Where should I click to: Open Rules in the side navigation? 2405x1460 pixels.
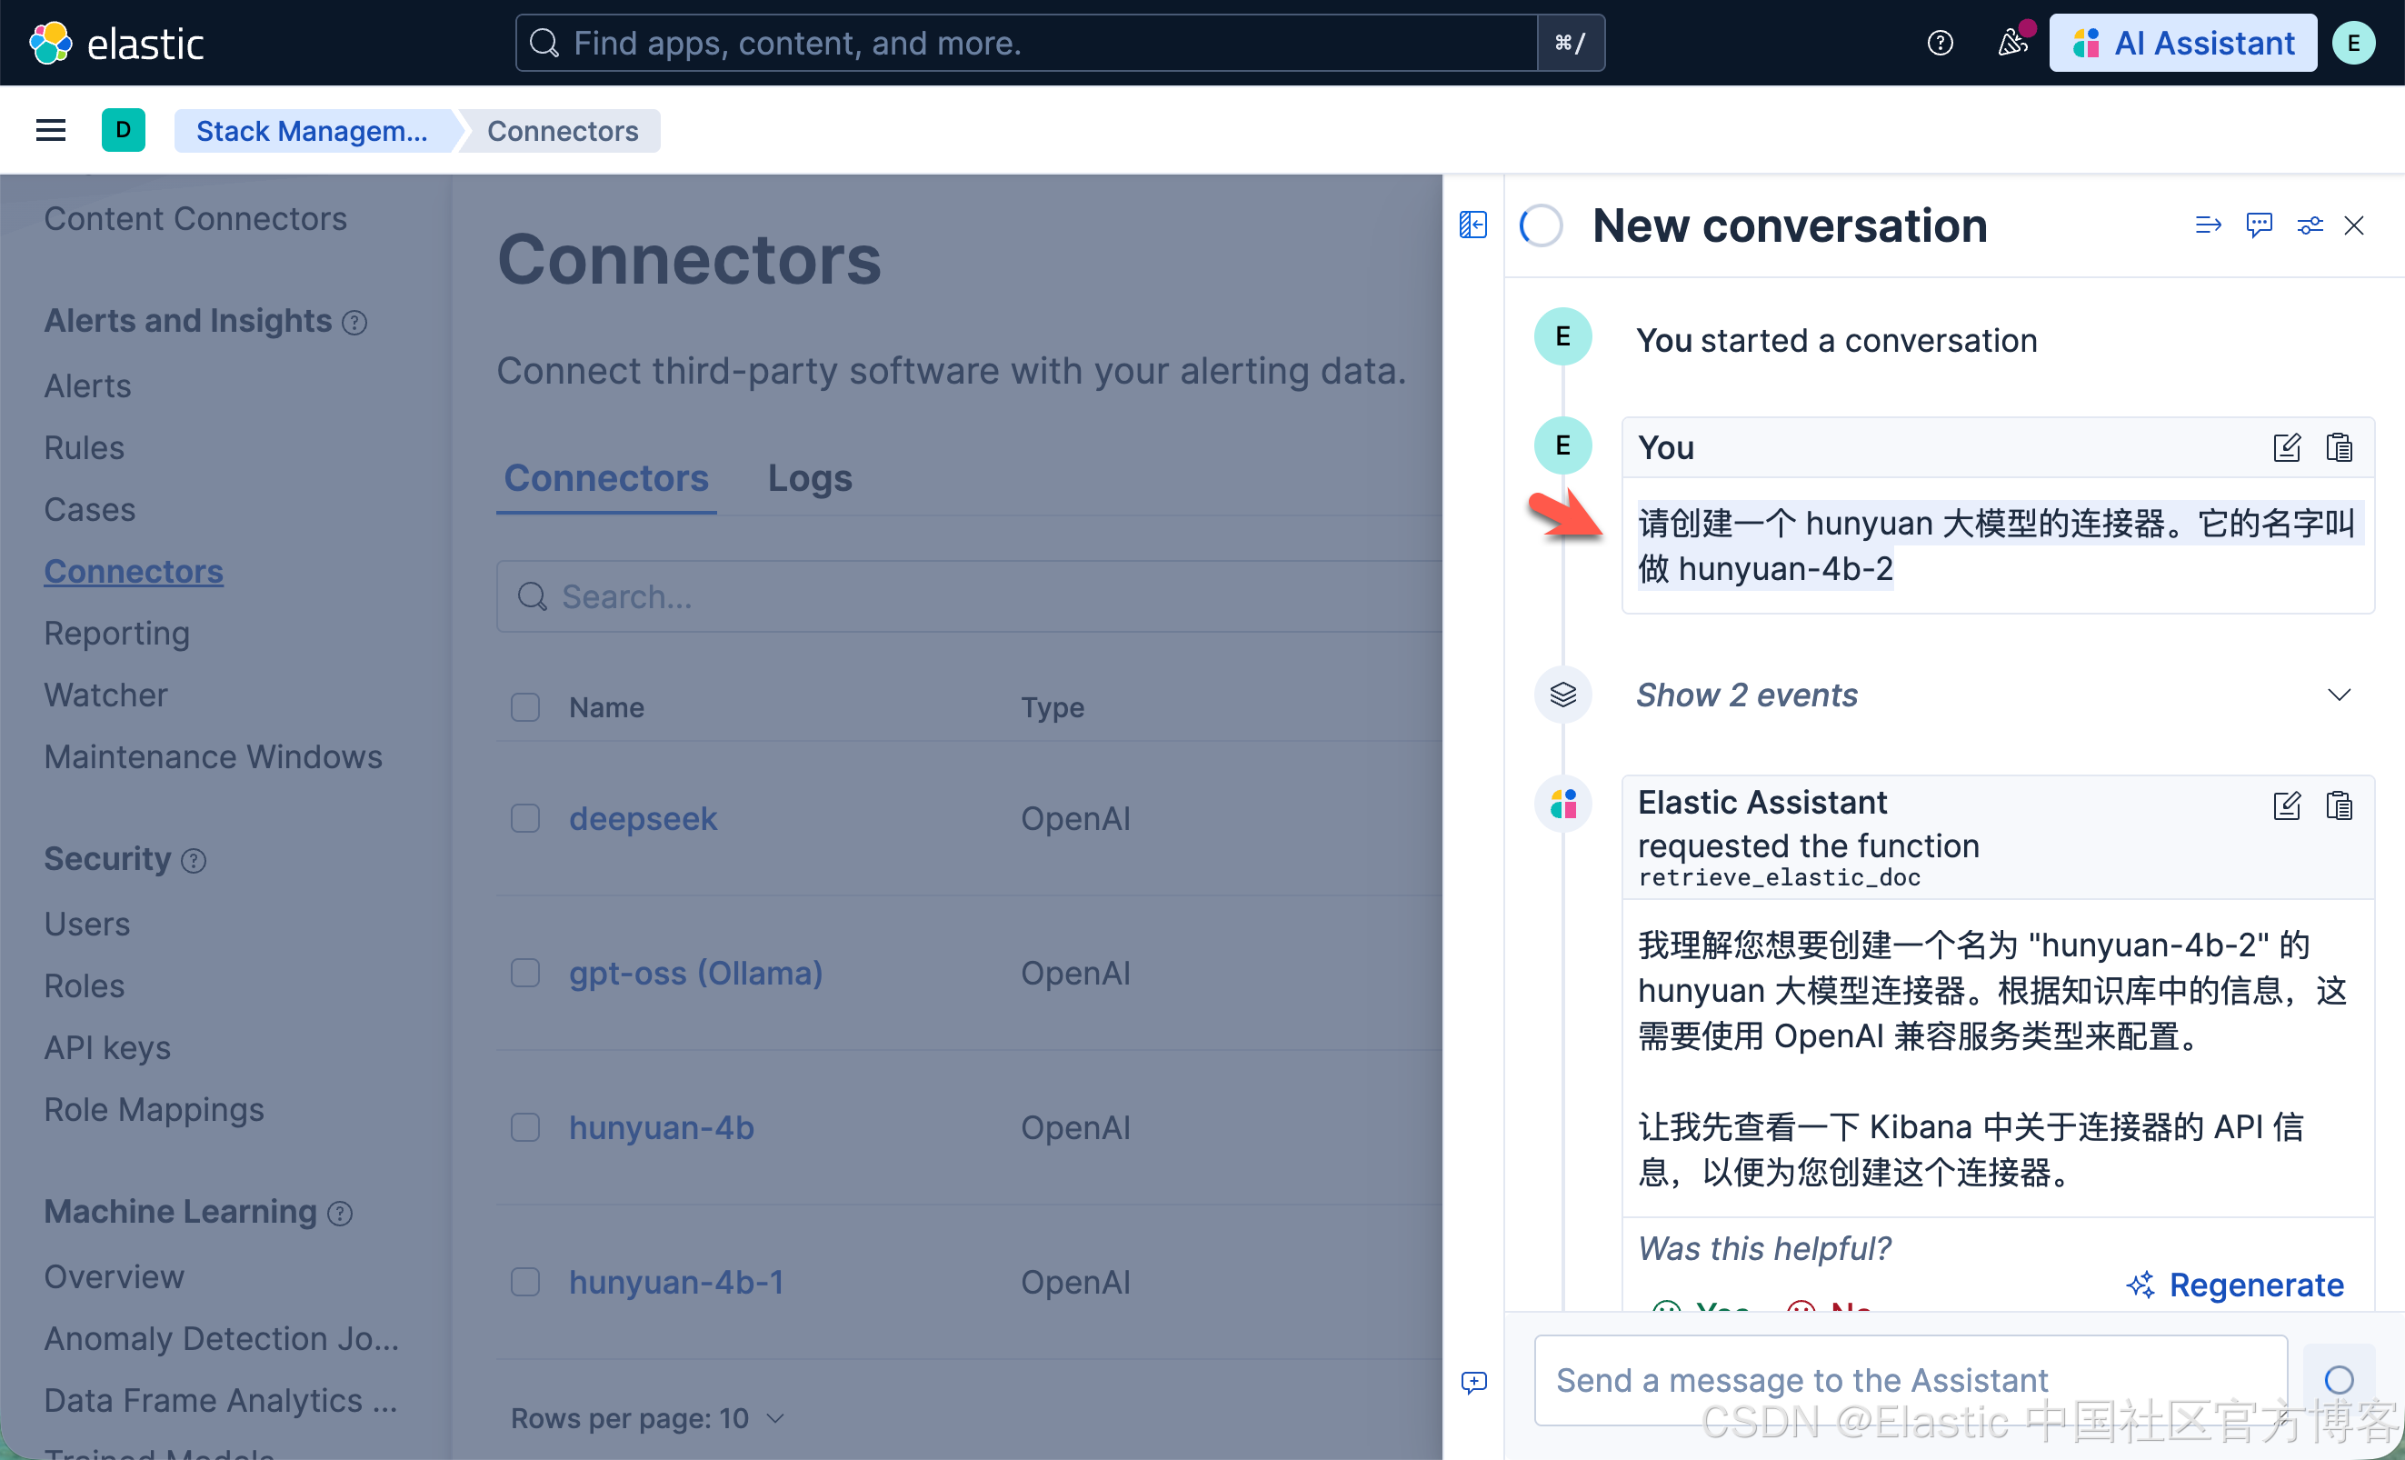click(x=84, y=448)
